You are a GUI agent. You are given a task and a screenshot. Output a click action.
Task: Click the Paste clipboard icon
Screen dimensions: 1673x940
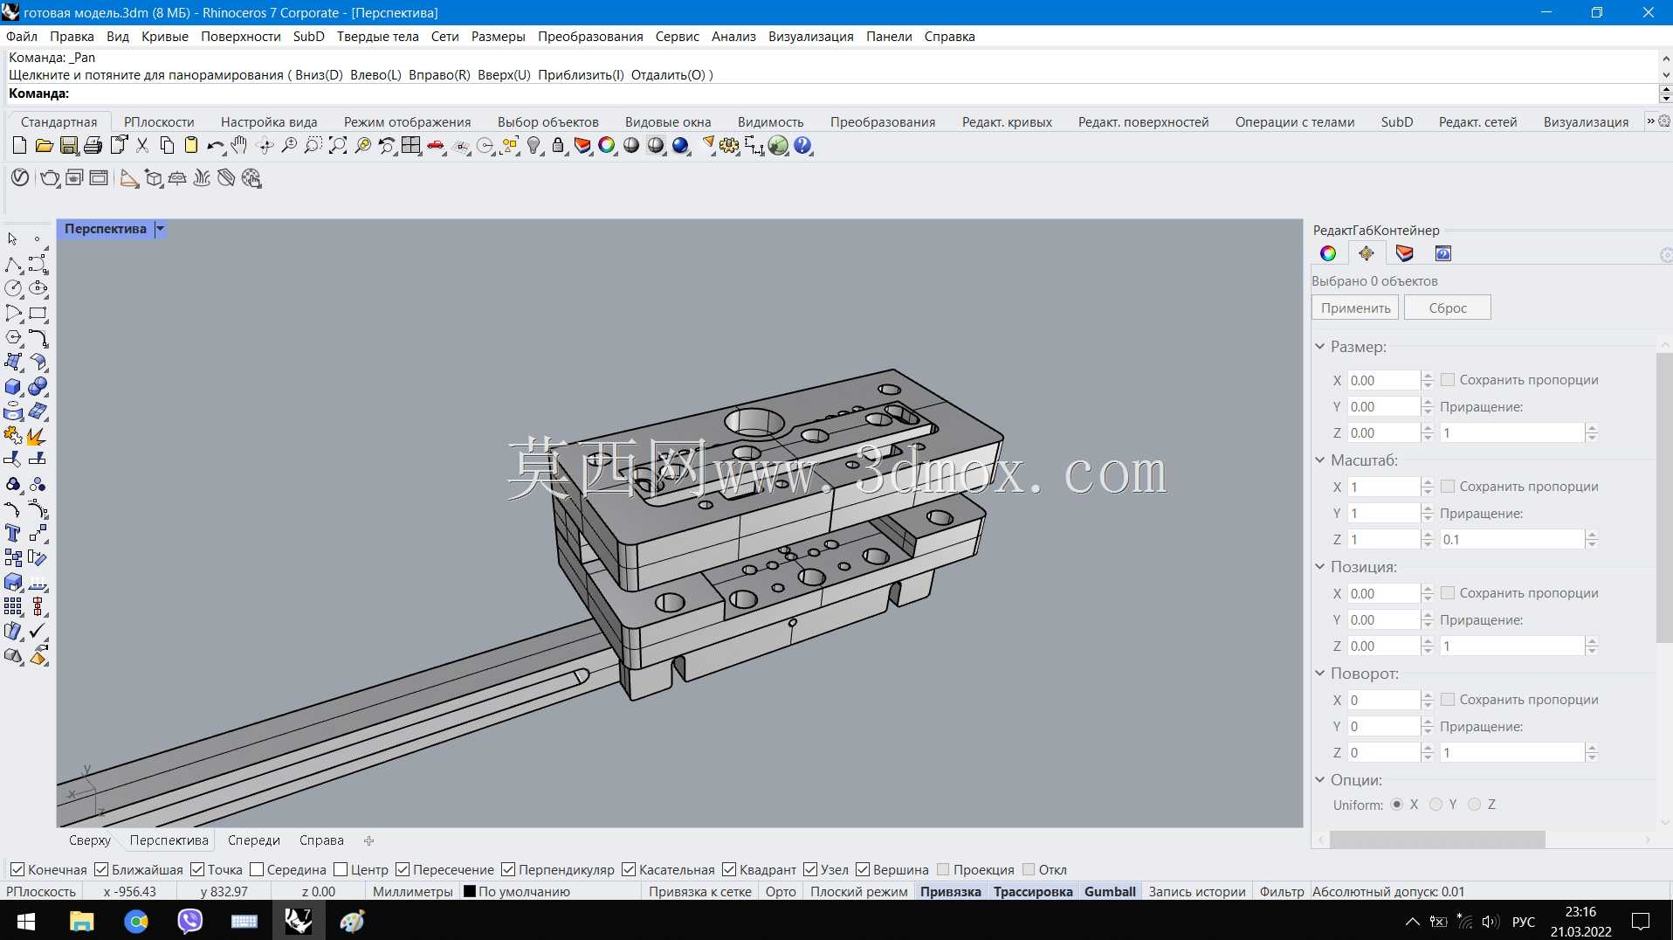pos(191,146)
